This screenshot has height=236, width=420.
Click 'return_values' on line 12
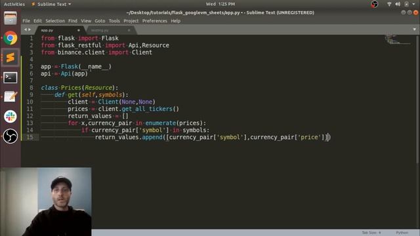click(90, 116)
